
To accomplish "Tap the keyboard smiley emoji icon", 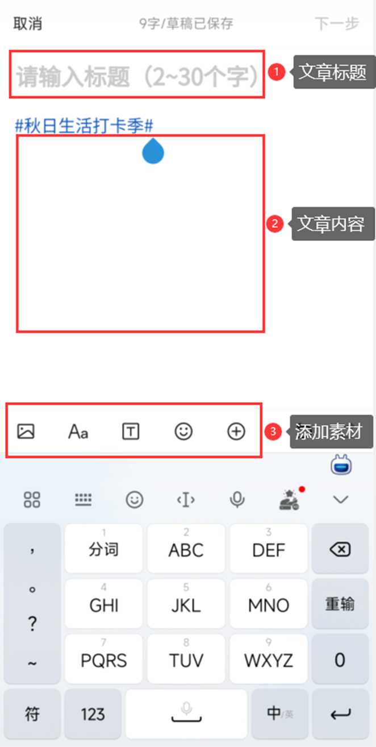I will click(x=135, y=500).
